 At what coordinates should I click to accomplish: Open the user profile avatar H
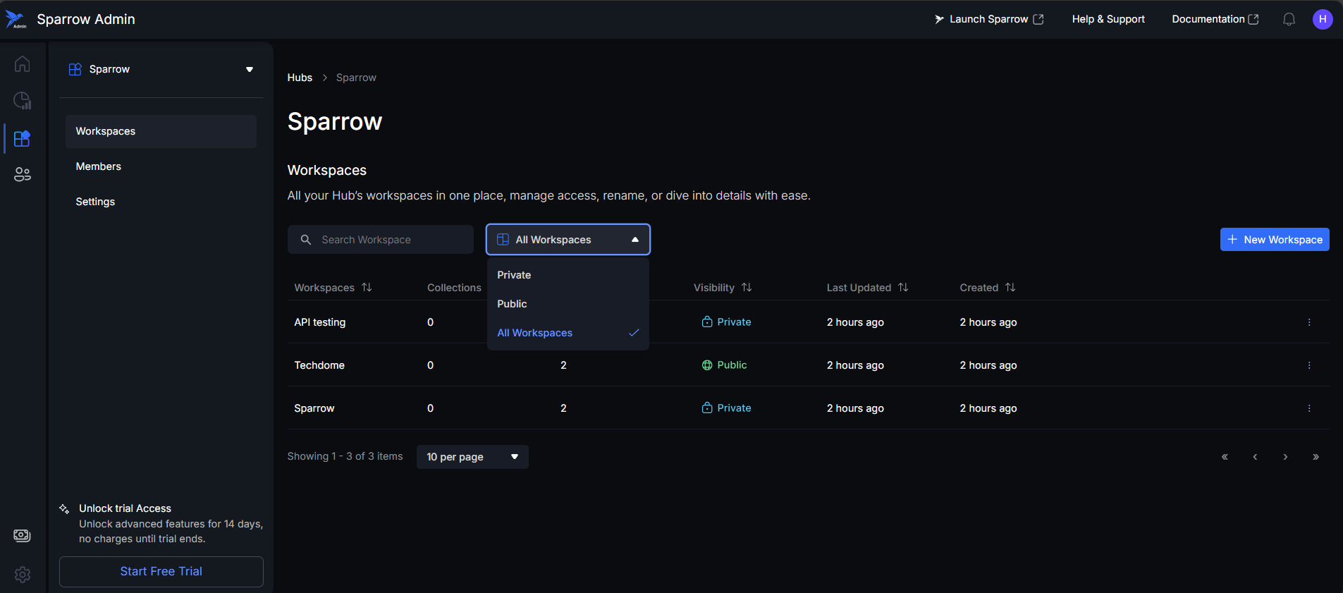pos(1322,20)
